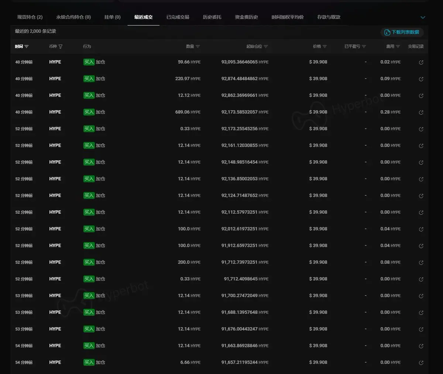Click the 92,012.61973251 HYPE starting position
This screenshot has height=374, width=443.
pos(245,229)
